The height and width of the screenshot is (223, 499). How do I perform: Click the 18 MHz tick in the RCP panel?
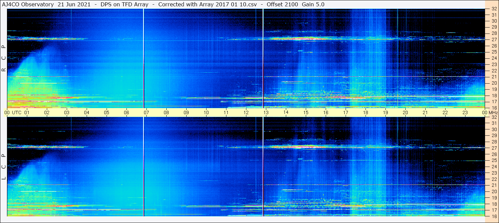coord(494,95)
